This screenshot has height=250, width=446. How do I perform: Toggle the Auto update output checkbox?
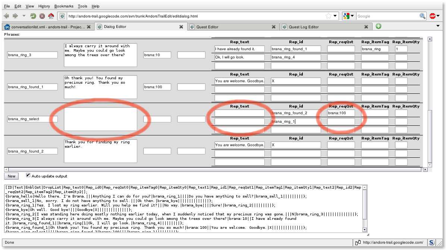28,176
